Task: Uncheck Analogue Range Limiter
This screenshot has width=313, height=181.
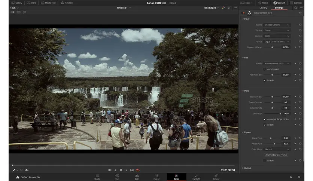Action: (x=265, y=119)
